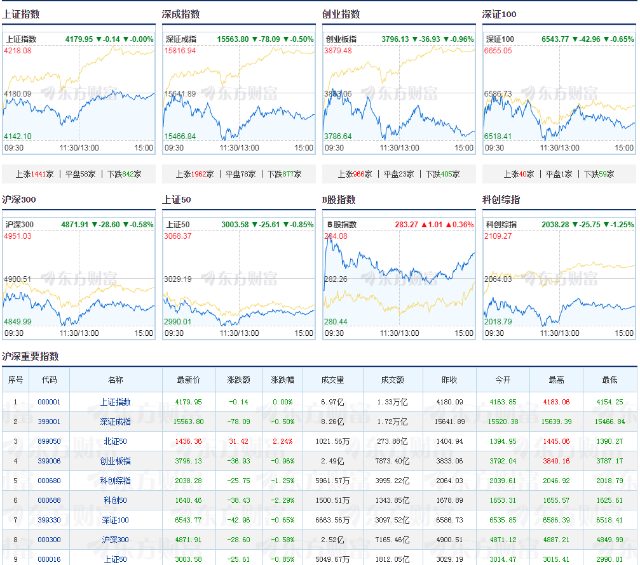Open the 深证成指 intraday chart
The image size is (640, 565).
(239, 93)
